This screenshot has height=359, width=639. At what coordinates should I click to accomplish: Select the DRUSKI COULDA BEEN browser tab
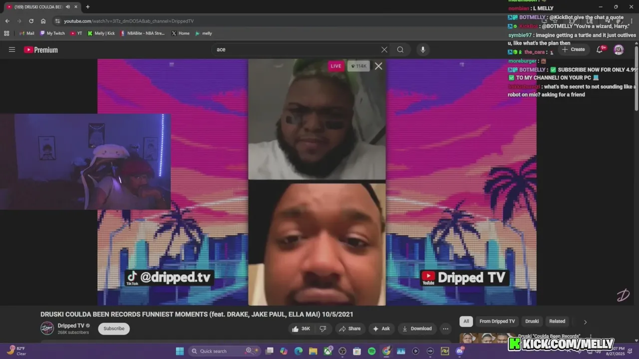[38, 7]
